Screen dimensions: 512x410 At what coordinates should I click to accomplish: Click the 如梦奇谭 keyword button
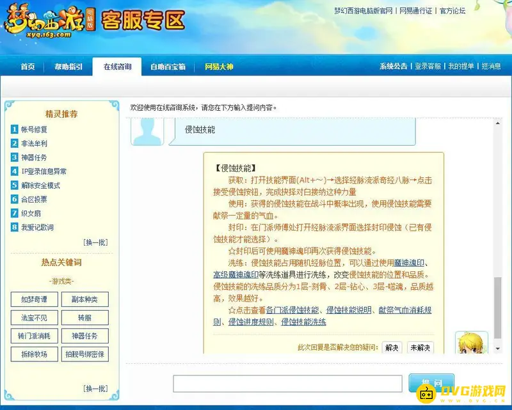pos(35,299)
